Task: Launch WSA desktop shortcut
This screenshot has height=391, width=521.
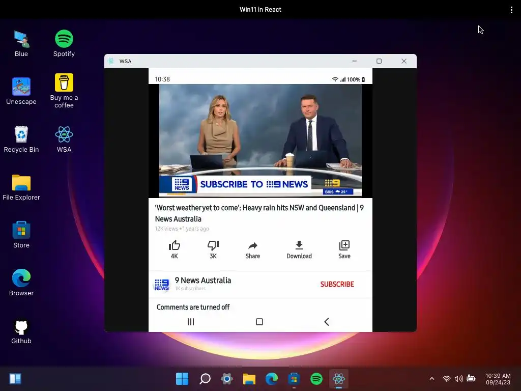Action: pyautogui.click(x=64, y=139)
